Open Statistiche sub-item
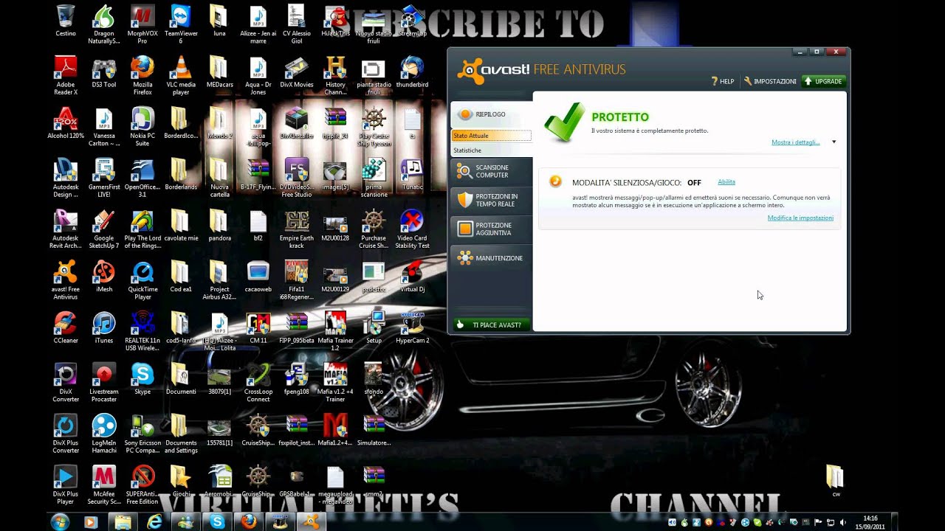The height and width of the screenshot is (531, 945). point(491,150)
